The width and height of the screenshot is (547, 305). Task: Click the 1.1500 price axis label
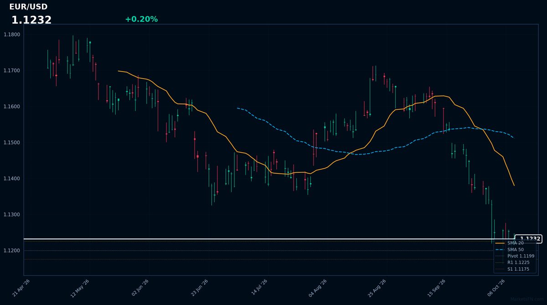click(x=12, y=143)
